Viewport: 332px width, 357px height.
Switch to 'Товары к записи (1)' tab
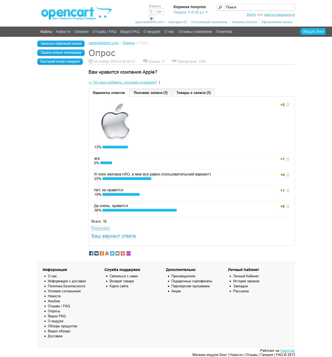tap(193, 93)
